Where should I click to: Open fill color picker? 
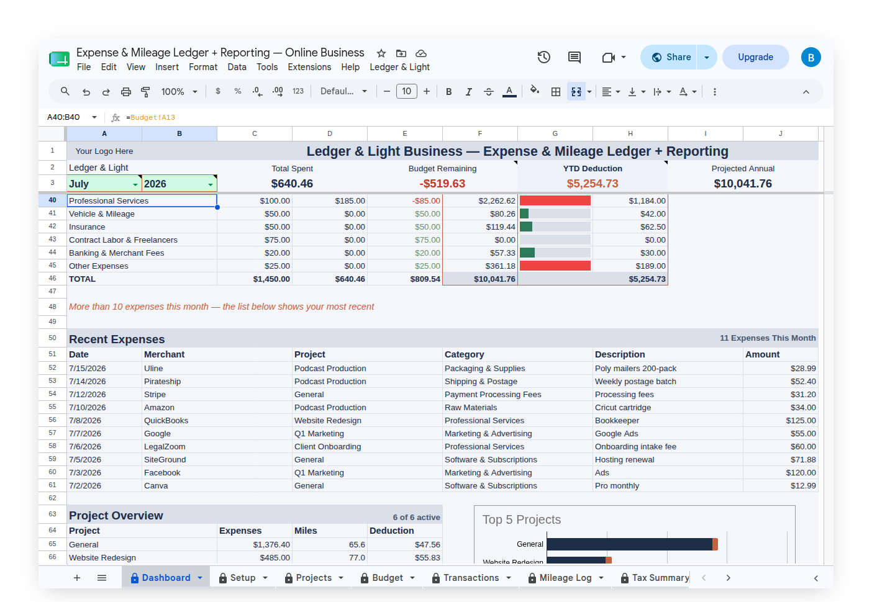point(535,91)
